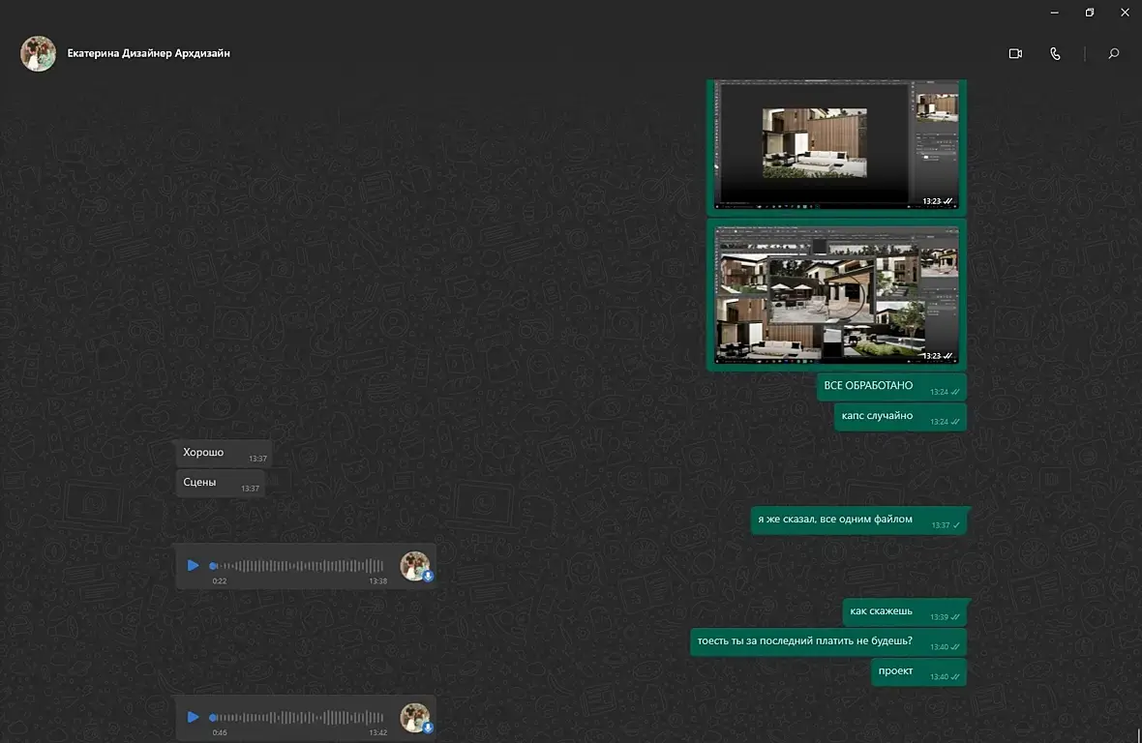Play the 0:22 voice message

point(193,565)
